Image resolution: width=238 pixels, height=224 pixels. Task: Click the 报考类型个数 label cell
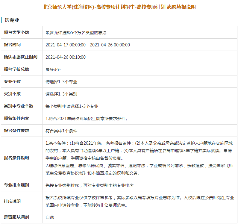[x=22, y=32]
